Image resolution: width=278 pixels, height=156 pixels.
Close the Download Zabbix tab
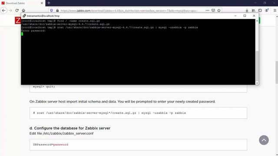click(42, 3)
